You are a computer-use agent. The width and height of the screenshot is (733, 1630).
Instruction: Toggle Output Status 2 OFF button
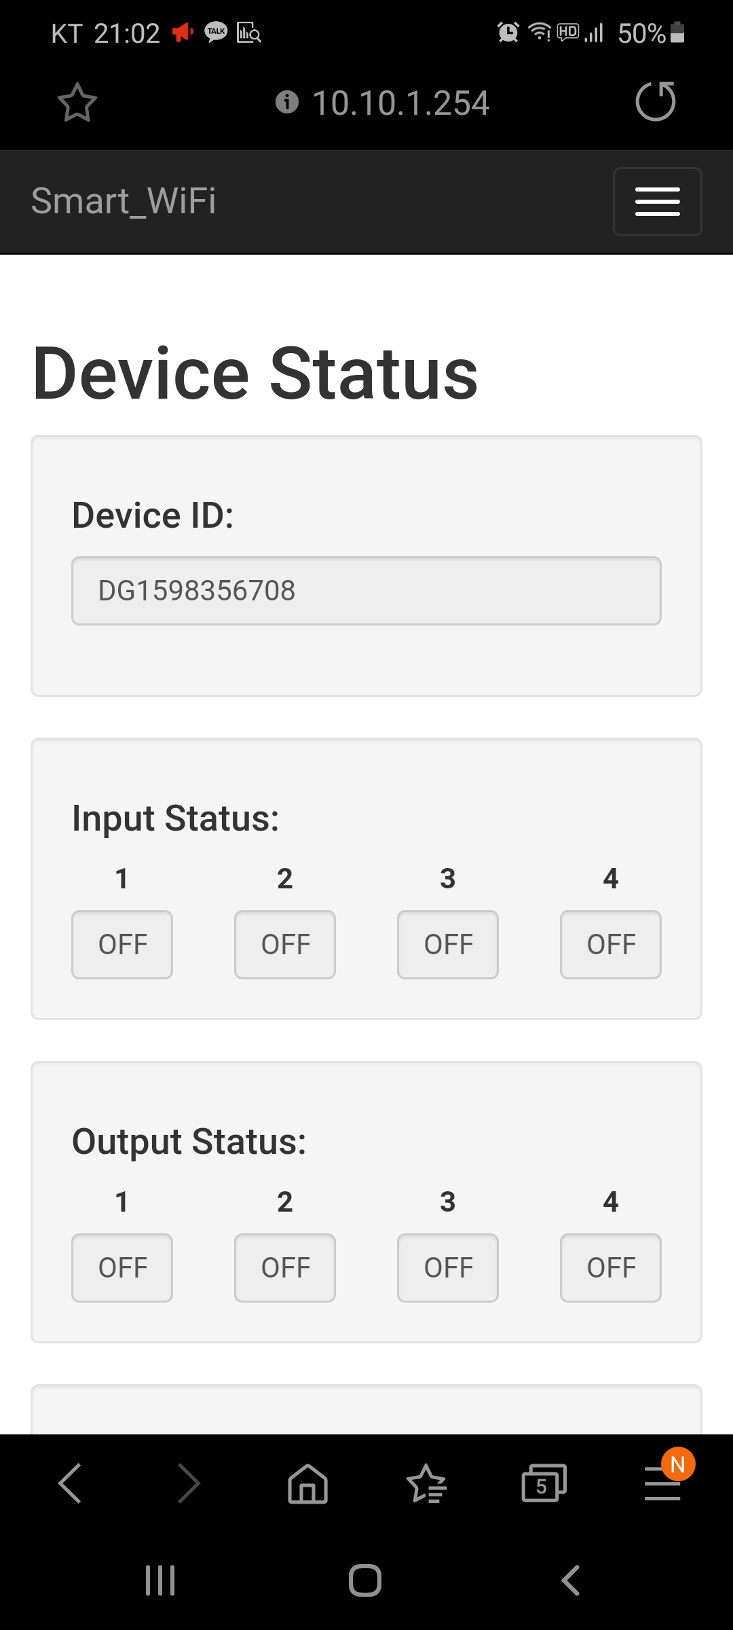[285, 1268]
